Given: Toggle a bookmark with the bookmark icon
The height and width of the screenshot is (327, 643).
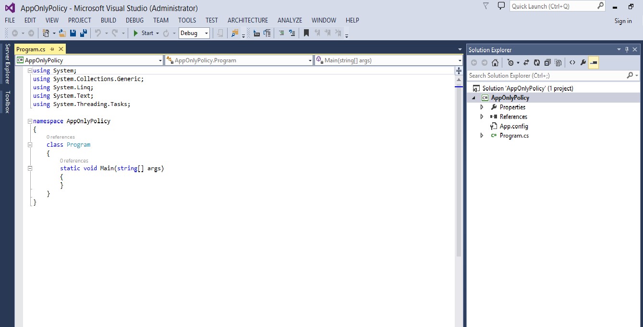Looking at the screenshot, I should (x=306, y=33).
